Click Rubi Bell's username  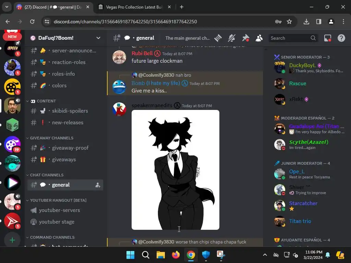pos(142,53)
